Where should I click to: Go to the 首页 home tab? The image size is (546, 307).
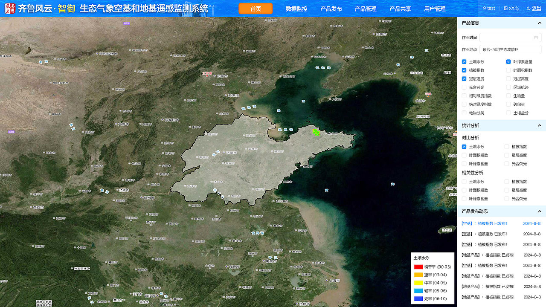coord(256,9)
